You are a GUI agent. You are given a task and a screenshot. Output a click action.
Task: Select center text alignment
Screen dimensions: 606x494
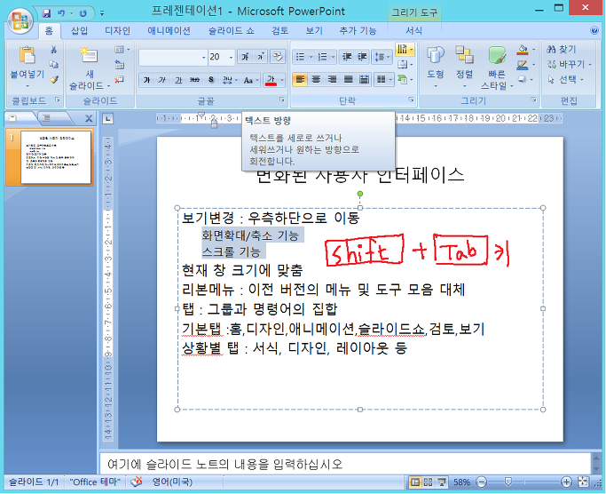[316, 80]
